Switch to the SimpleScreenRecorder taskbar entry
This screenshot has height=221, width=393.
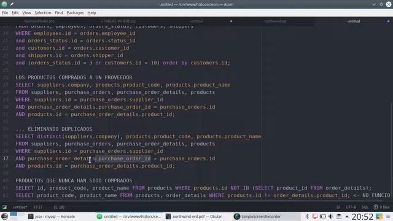click(267, 217)
